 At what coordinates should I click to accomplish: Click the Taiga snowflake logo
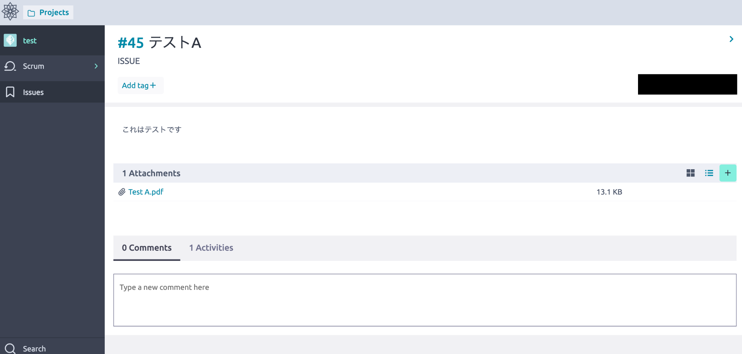pyautogui.click(x=10, y=12)
